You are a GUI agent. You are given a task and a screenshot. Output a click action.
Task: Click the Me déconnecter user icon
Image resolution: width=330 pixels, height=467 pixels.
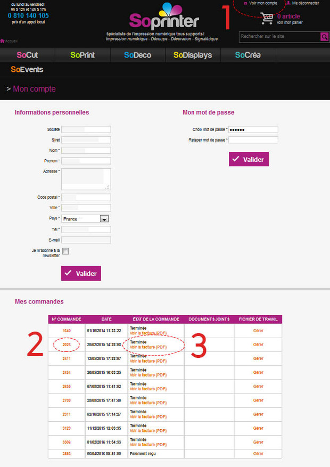[288, 3]
